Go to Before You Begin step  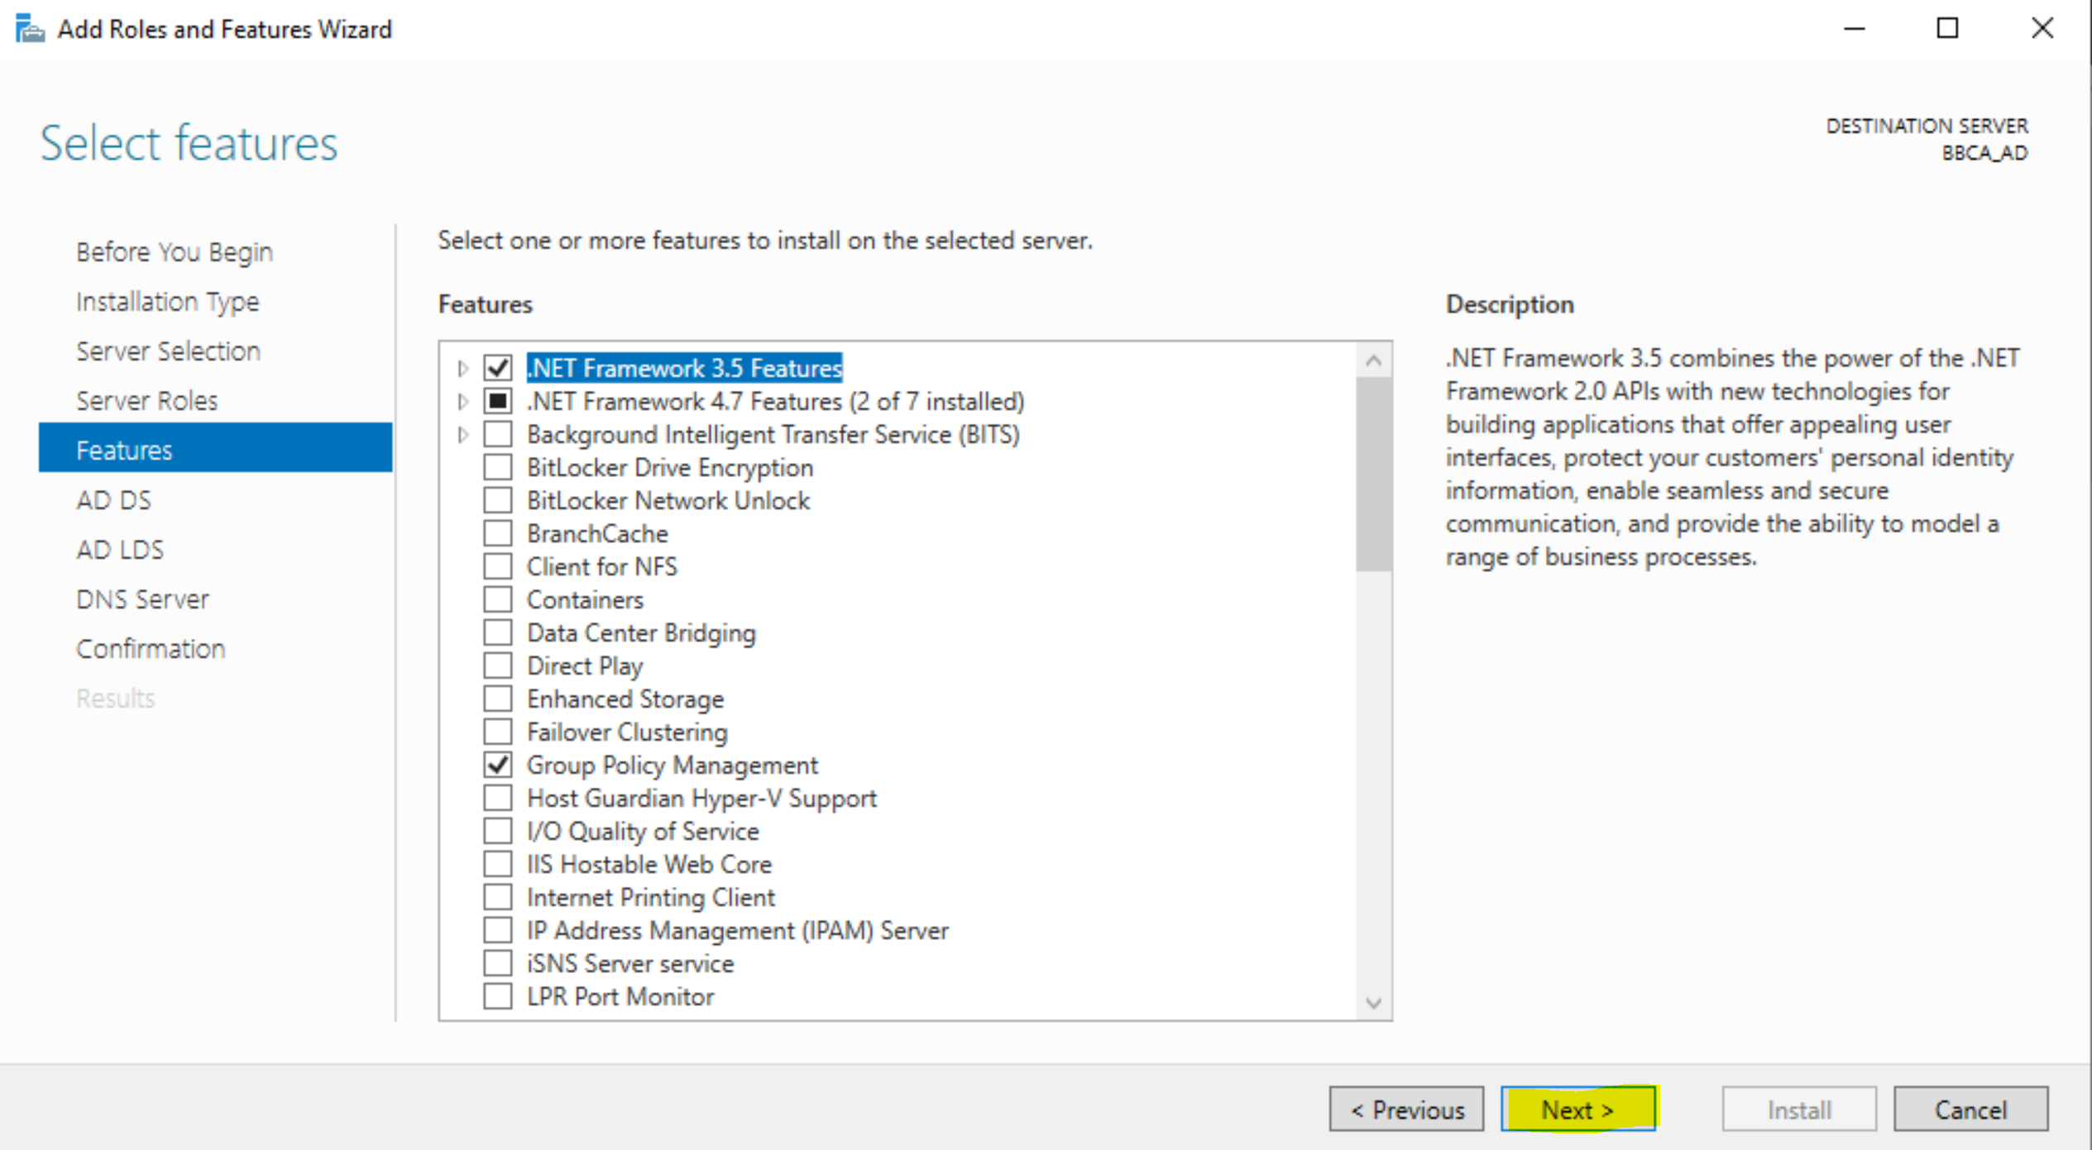pyautogui.click(x=175, y=252)
